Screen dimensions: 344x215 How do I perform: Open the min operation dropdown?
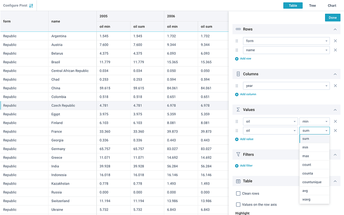tap(314, 121)
